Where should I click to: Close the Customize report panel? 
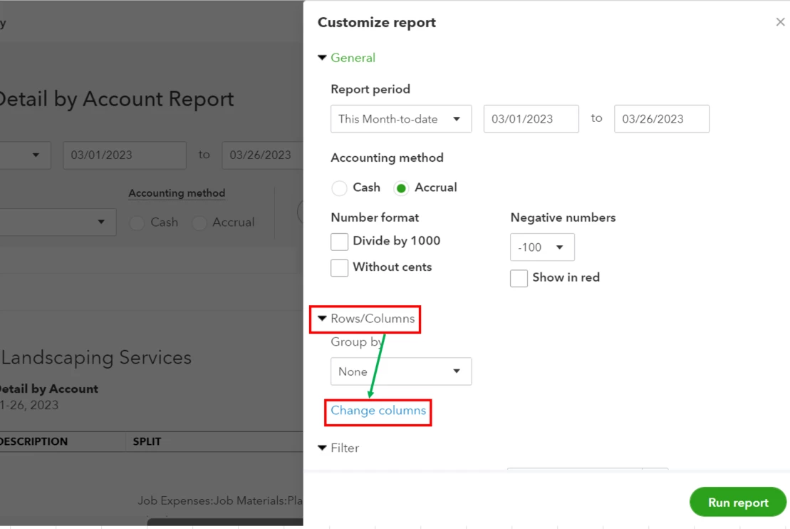(x=780, y=22)
